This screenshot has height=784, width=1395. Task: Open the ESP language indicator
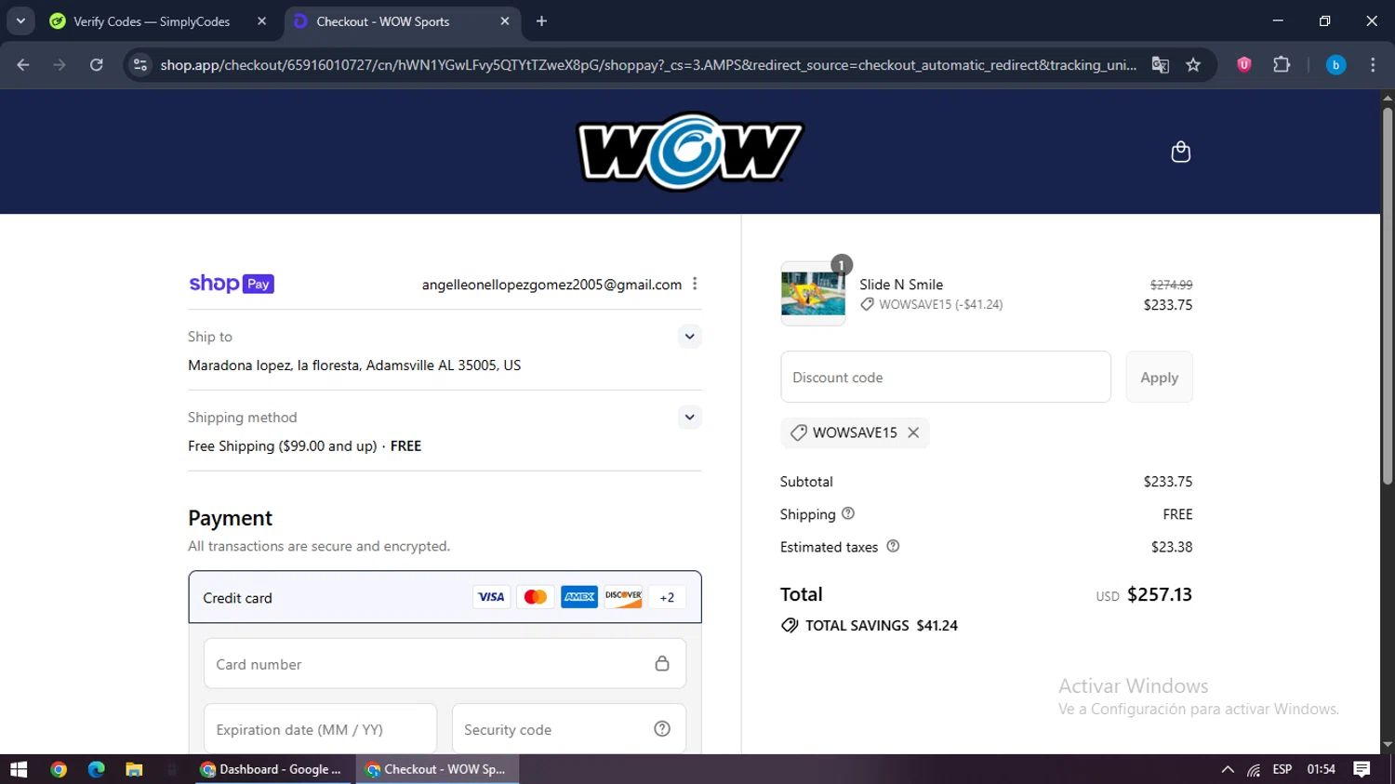(1282, 769)
